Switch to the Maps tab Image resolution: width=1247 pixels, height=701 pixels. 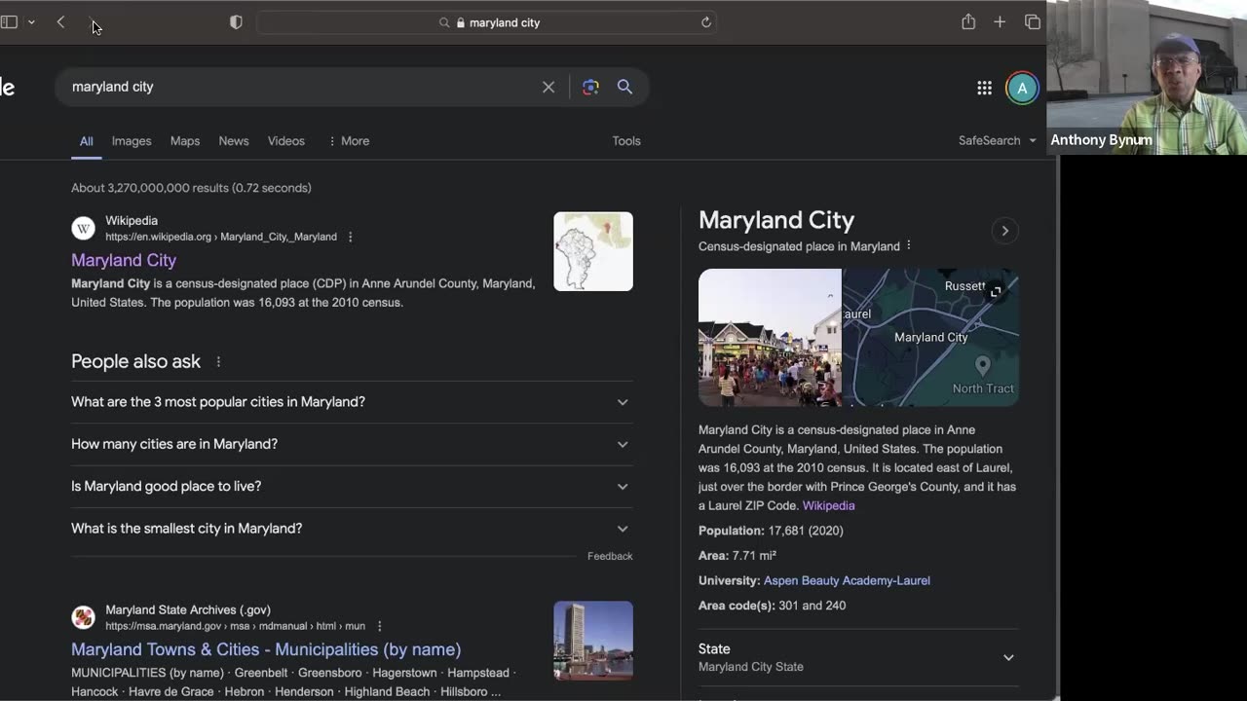[x=185, y=141]
